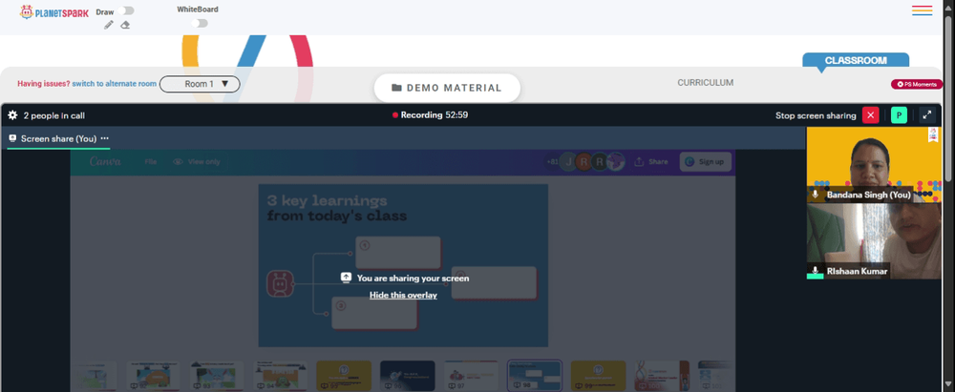Select the pencil drawing tool

point(109,25)
